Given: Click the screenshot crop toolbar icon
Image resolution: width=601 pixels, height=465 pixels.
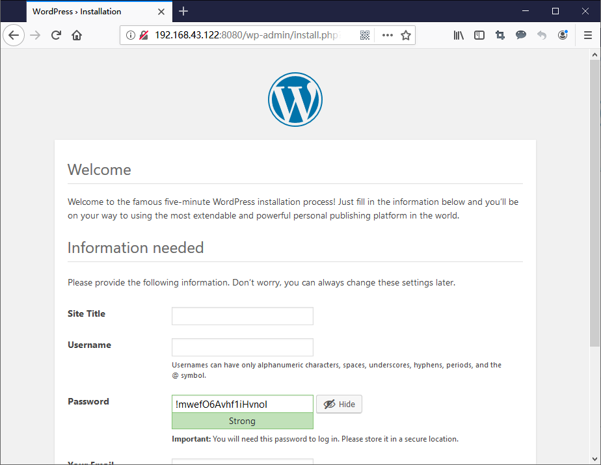Looking at the screenshot, I should point(500,35).
